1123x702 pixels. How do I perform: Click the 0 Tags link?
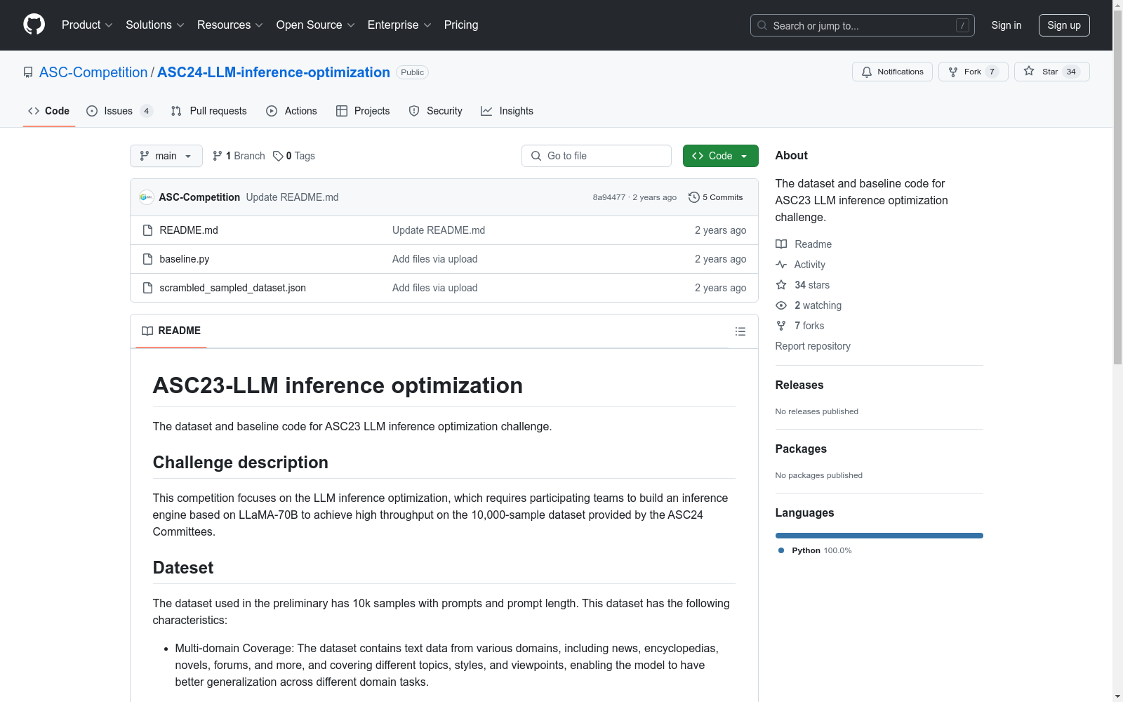tap(294, 156)
